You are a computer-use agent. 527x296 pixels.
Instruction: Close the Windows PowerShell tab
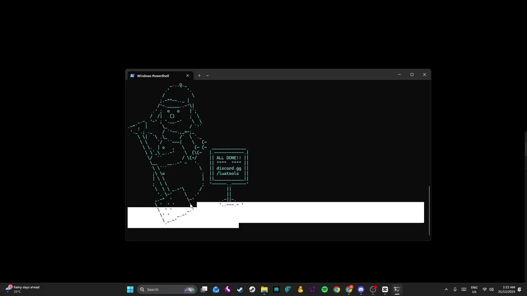point(187,76)
